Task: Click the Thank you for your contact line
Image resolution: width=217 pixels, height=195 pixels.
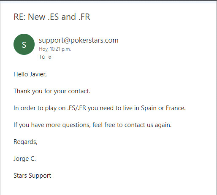Action: pyautogui.click(x=52, y=91)
